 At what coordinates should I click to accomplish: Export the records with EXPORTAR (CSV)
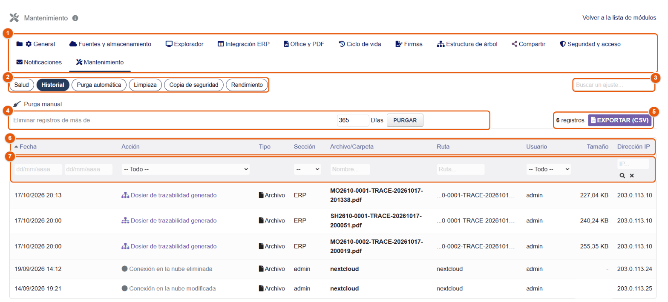coord(620,120)
